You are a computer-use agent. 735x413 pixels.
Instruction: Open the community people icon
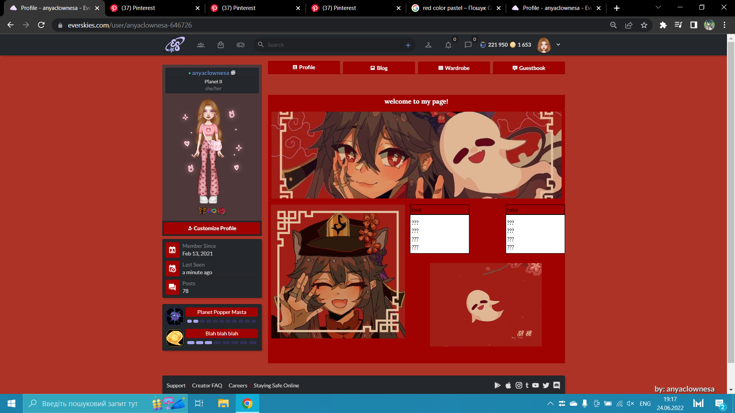click(201, 45)
